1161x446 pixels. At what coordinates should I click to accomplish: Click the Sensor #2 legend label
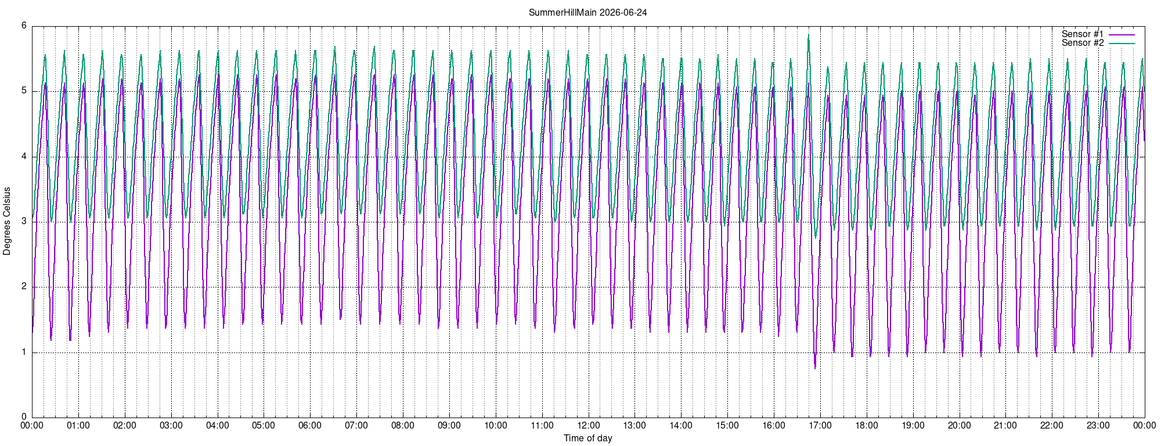pos(1083,43)
